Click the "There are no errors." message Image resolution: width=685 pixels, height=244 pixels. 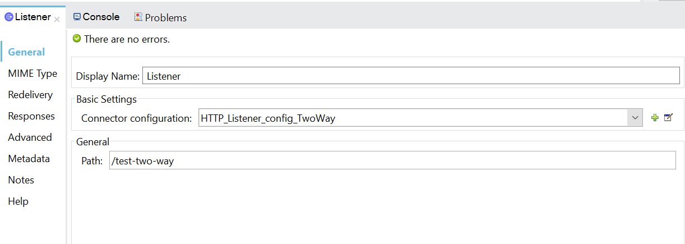[x=127, y=39]
